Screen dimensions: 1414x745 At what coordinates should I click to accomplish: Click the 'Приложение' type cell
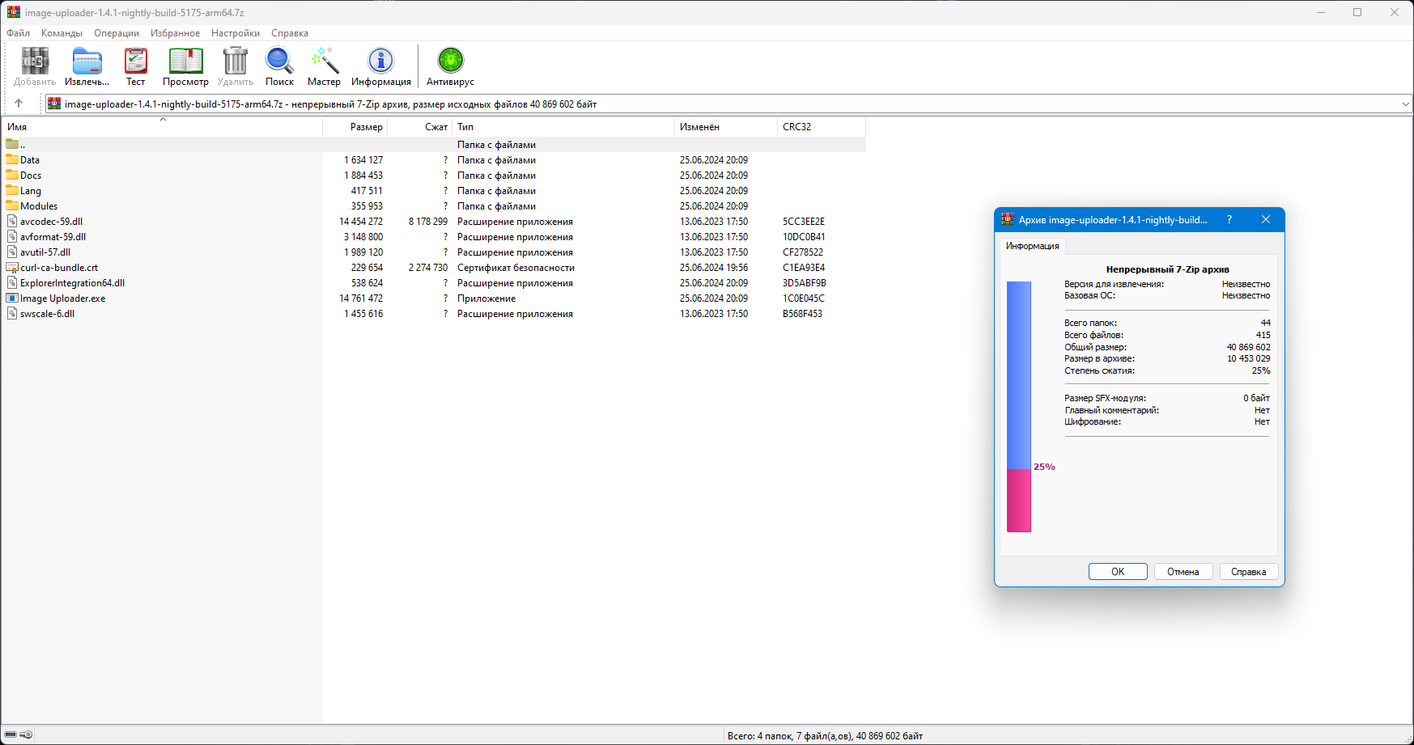pyautogui.click(x=486, y=298)
